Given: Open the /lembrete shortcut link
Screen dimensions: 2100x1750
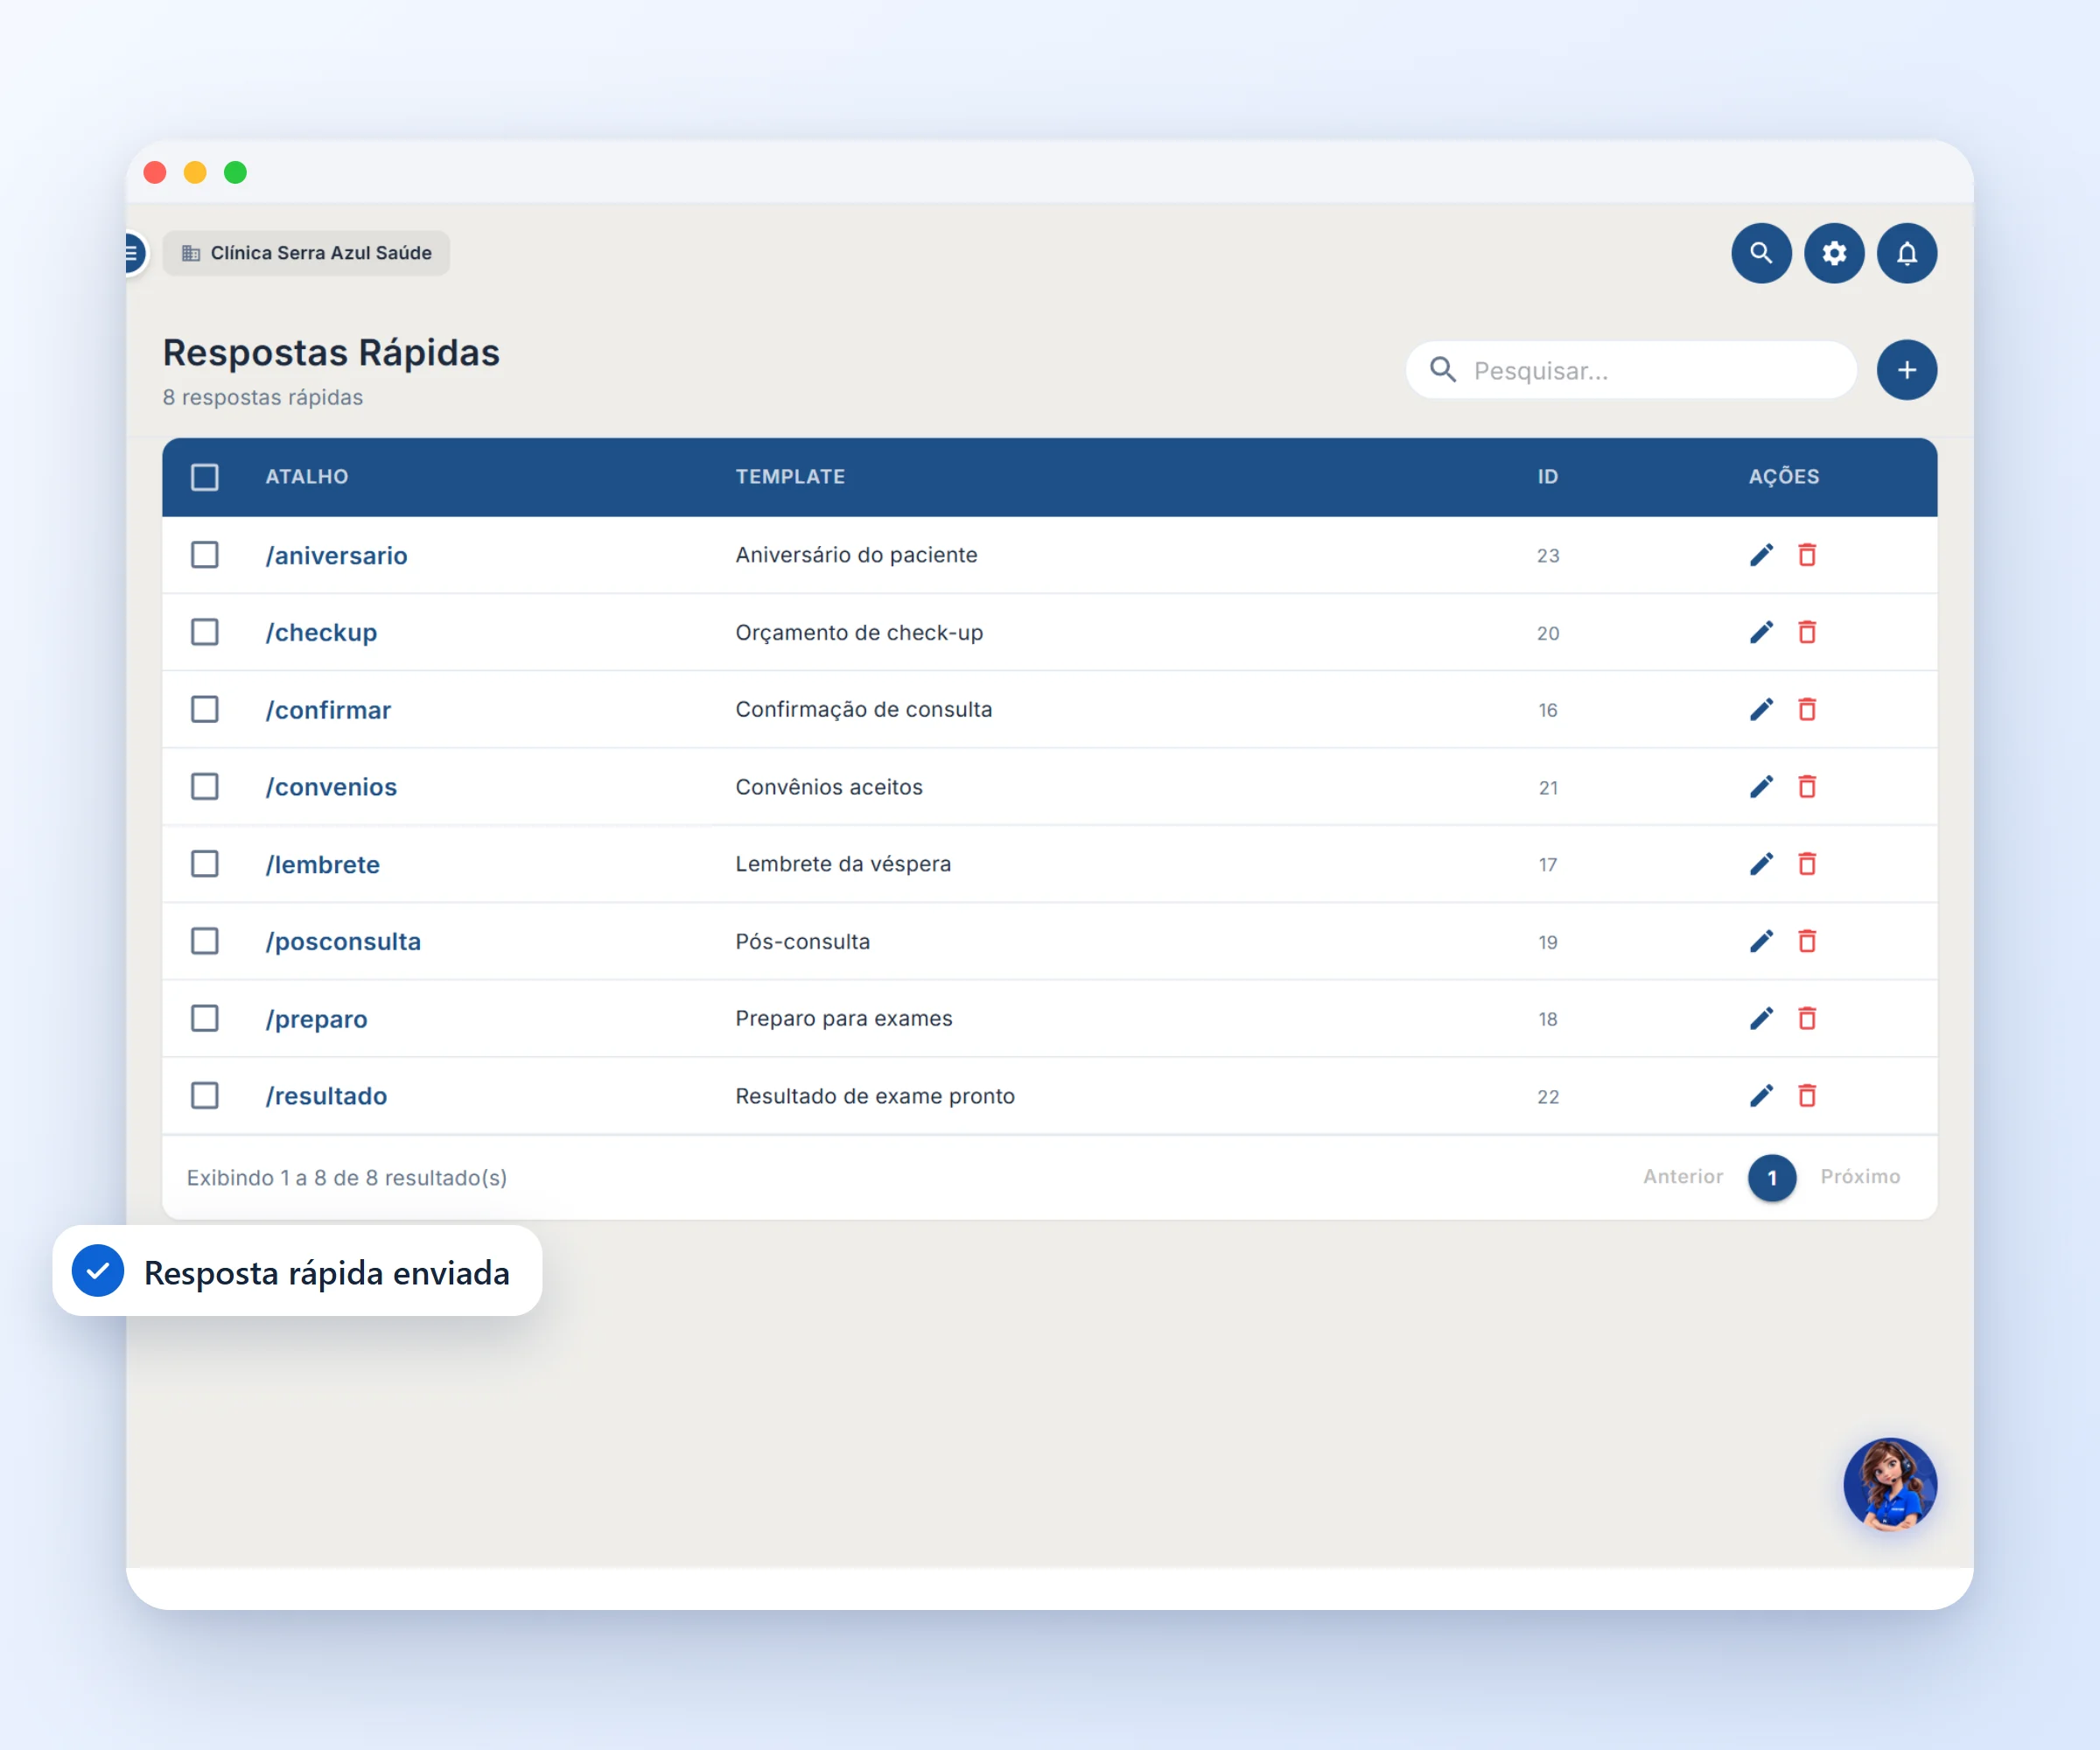Looking at the screenshot, I should point(322,864).
